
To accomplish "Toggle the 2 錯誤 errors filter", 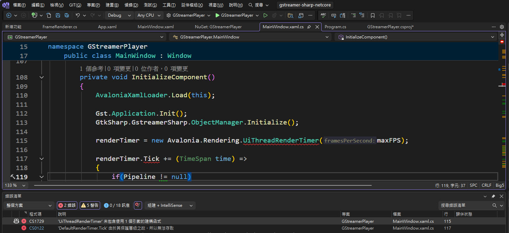I will pyautogui.click(x=67, y=205).
